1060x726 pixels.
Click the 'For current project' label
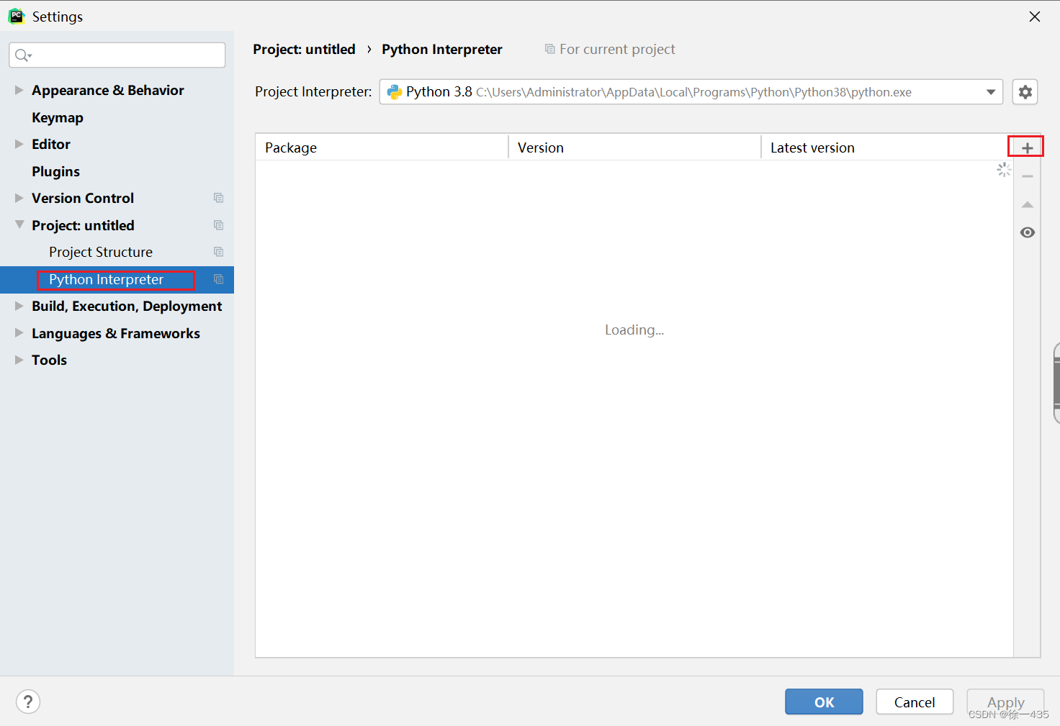[x=617, y=49]
